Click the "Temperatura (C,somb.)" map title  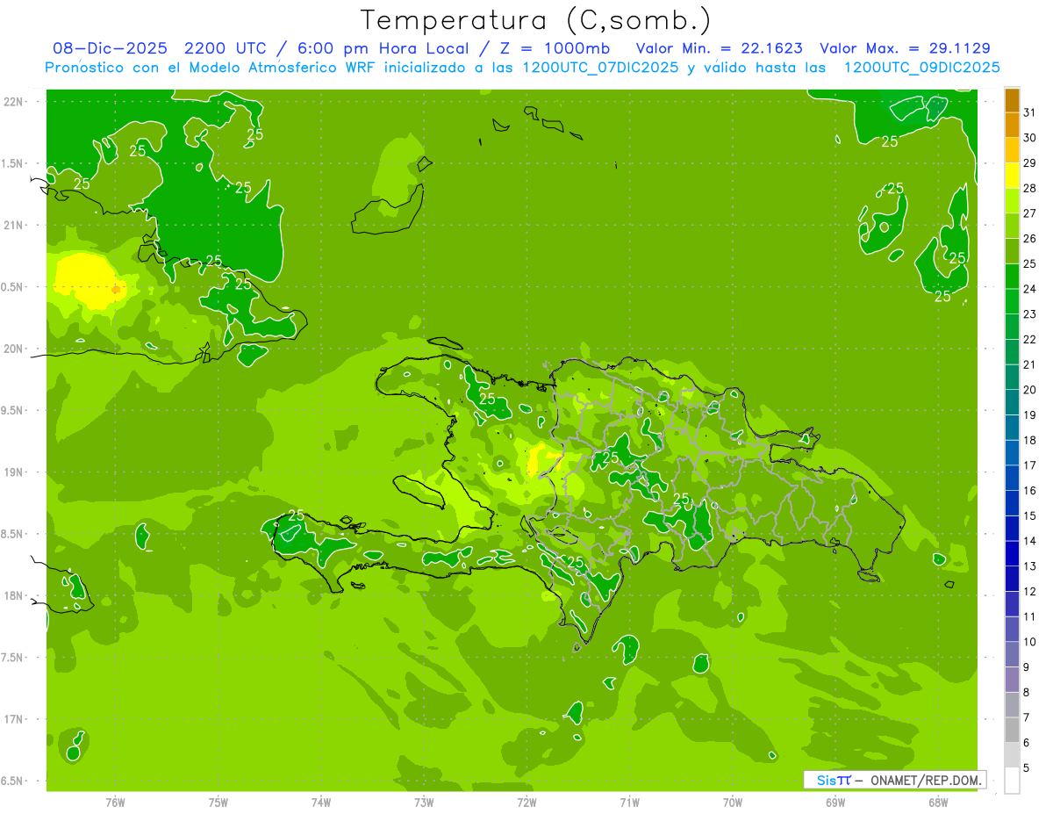535,21
